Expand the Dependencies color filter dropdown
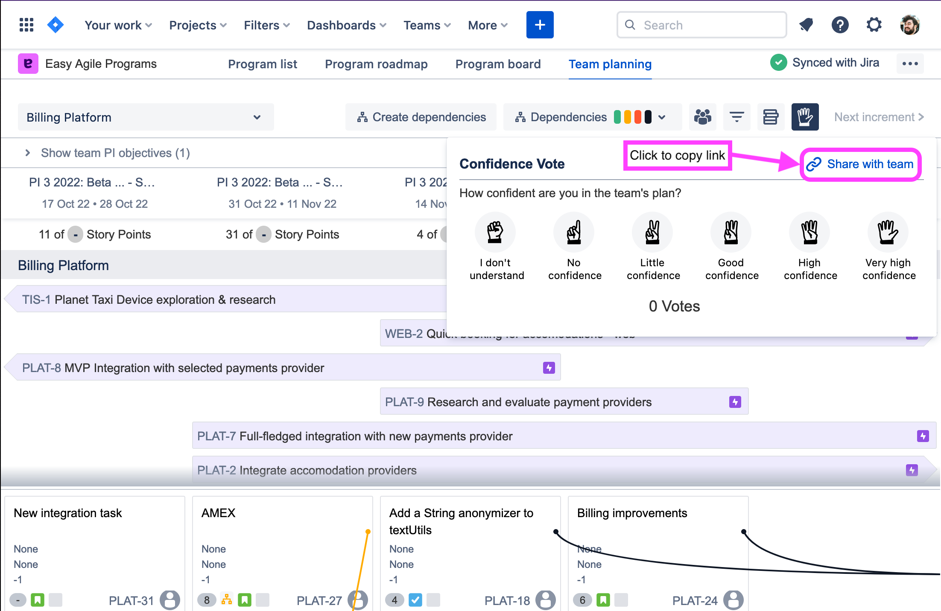The width and height of the screenshot is (941, 611). point(662,117)
